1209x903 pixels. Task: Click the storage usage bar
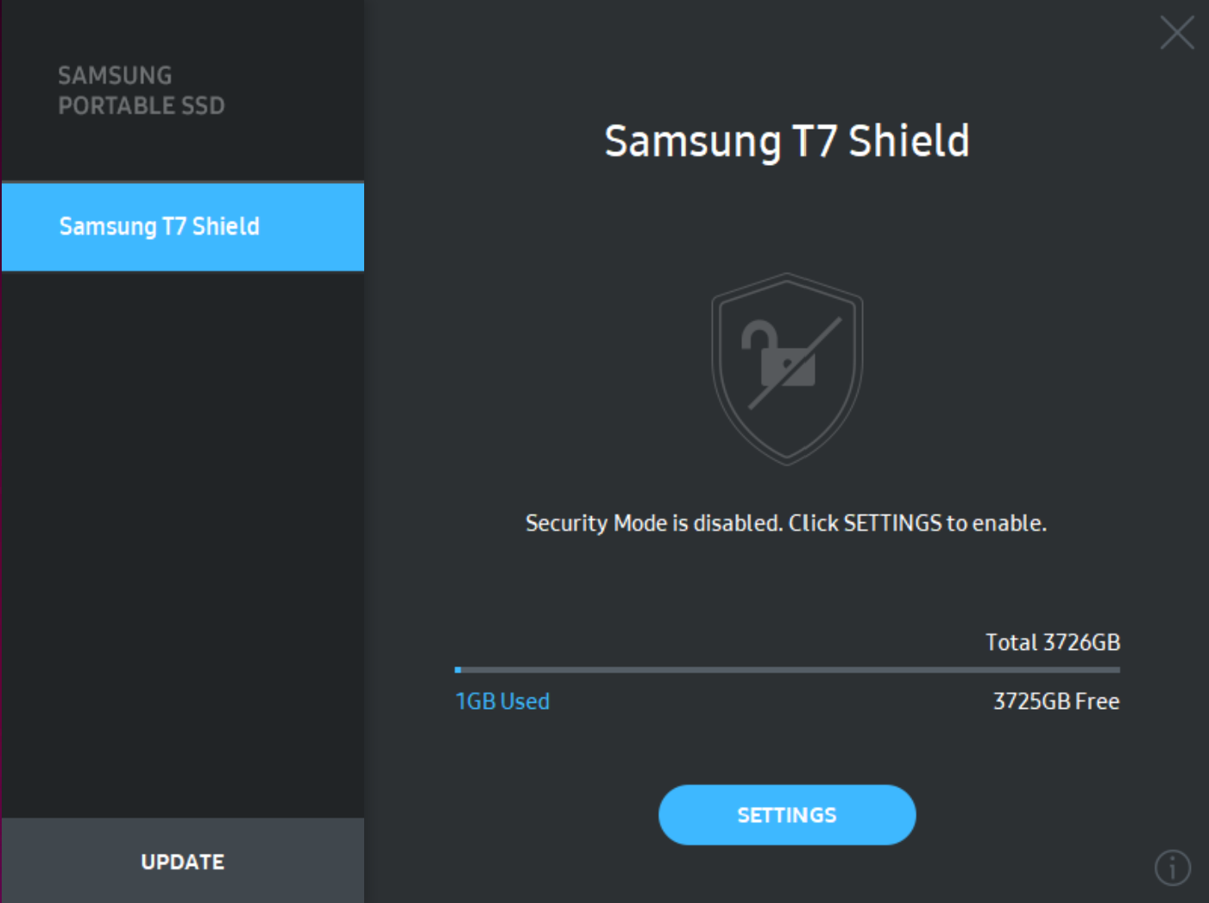(787, 670)
